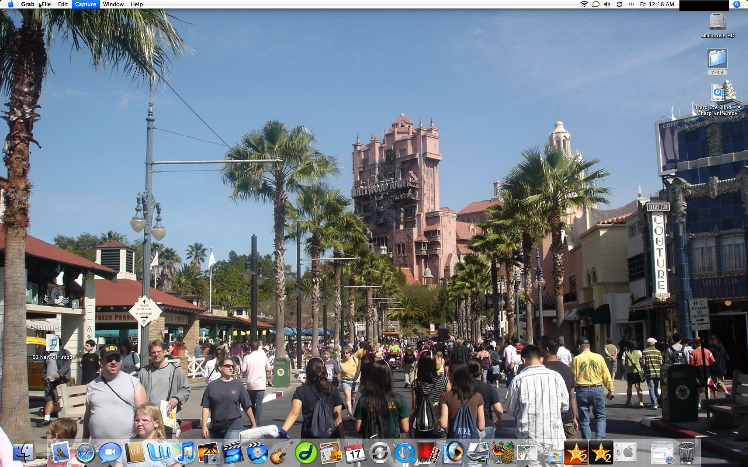Launch iDVD from the Dock
The image size is (748, 467).
(258, 453)
